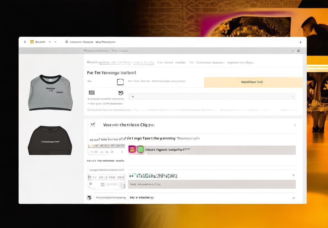The height and width of the screenshot is (228, 328).
Task: Select the radio circle in the lower table
Action: [91, 184]
